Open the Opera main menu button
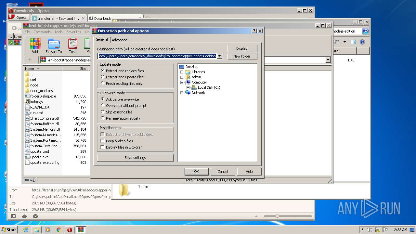Viewport: 416px width, 234px height. point(19,18)
